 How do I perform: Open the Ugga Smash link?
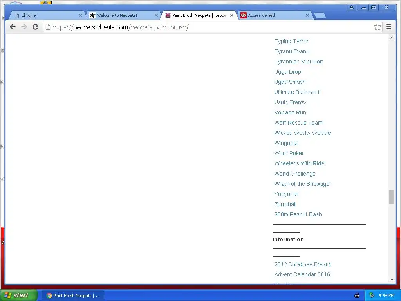(x=290, y=82)
